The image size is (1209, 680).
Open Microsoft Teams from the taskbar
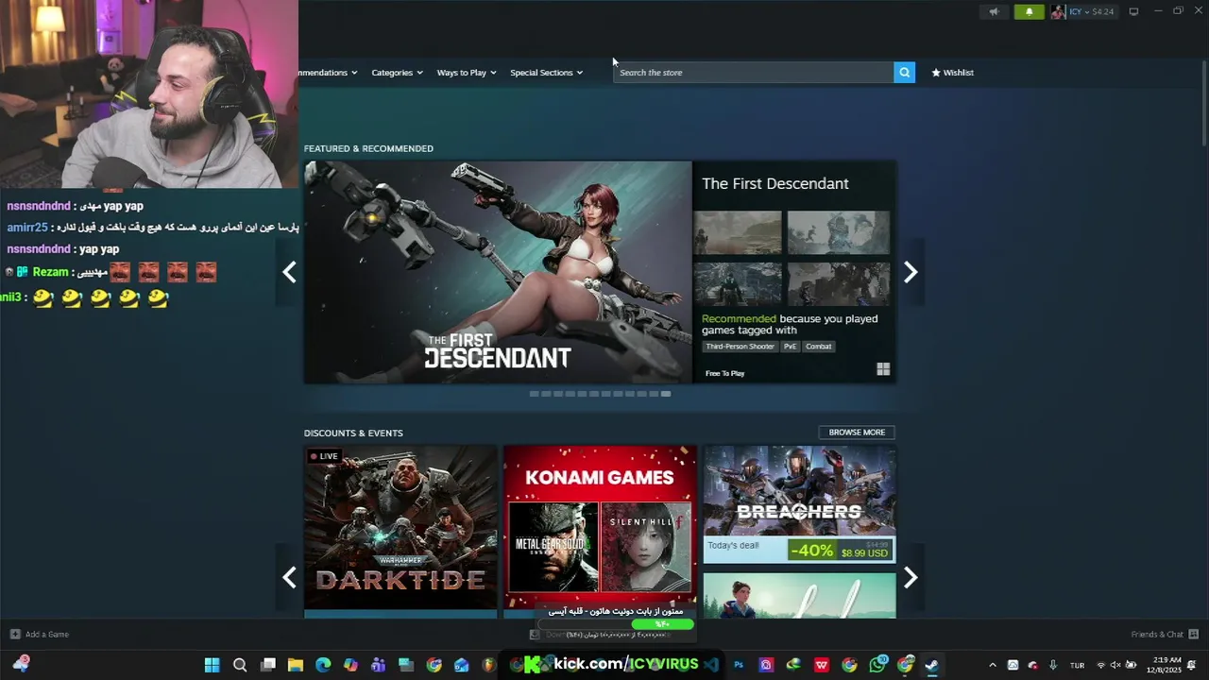coord(379,665)
